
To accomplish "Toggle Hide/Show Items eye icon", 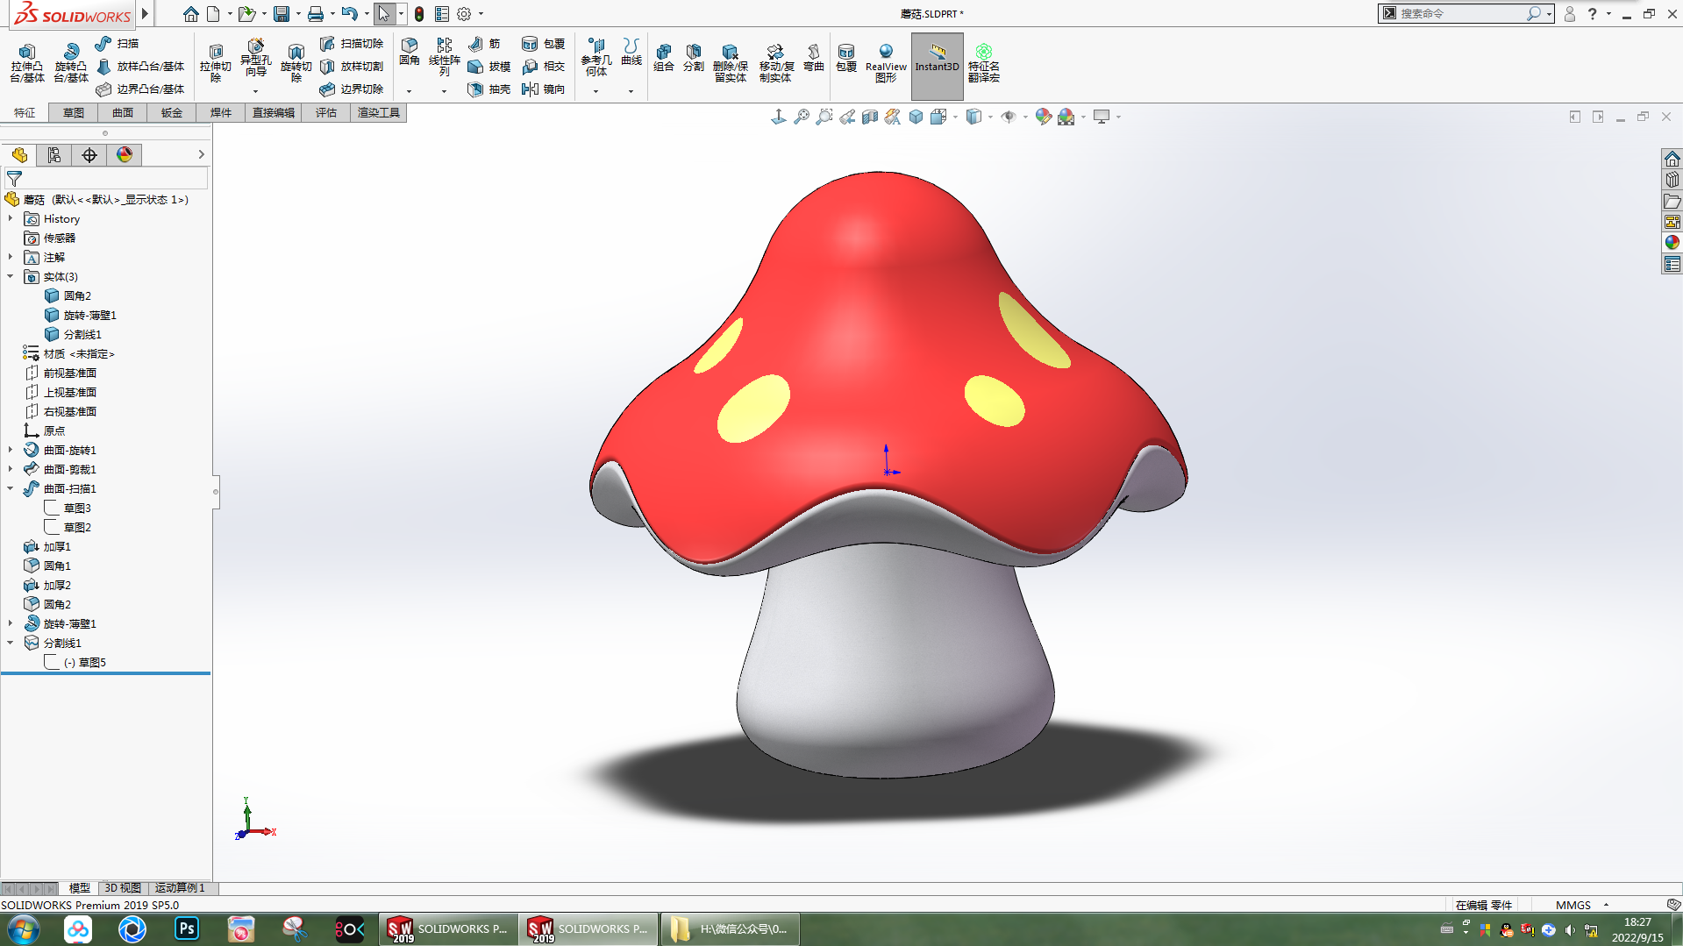I will pos(1009,117).
